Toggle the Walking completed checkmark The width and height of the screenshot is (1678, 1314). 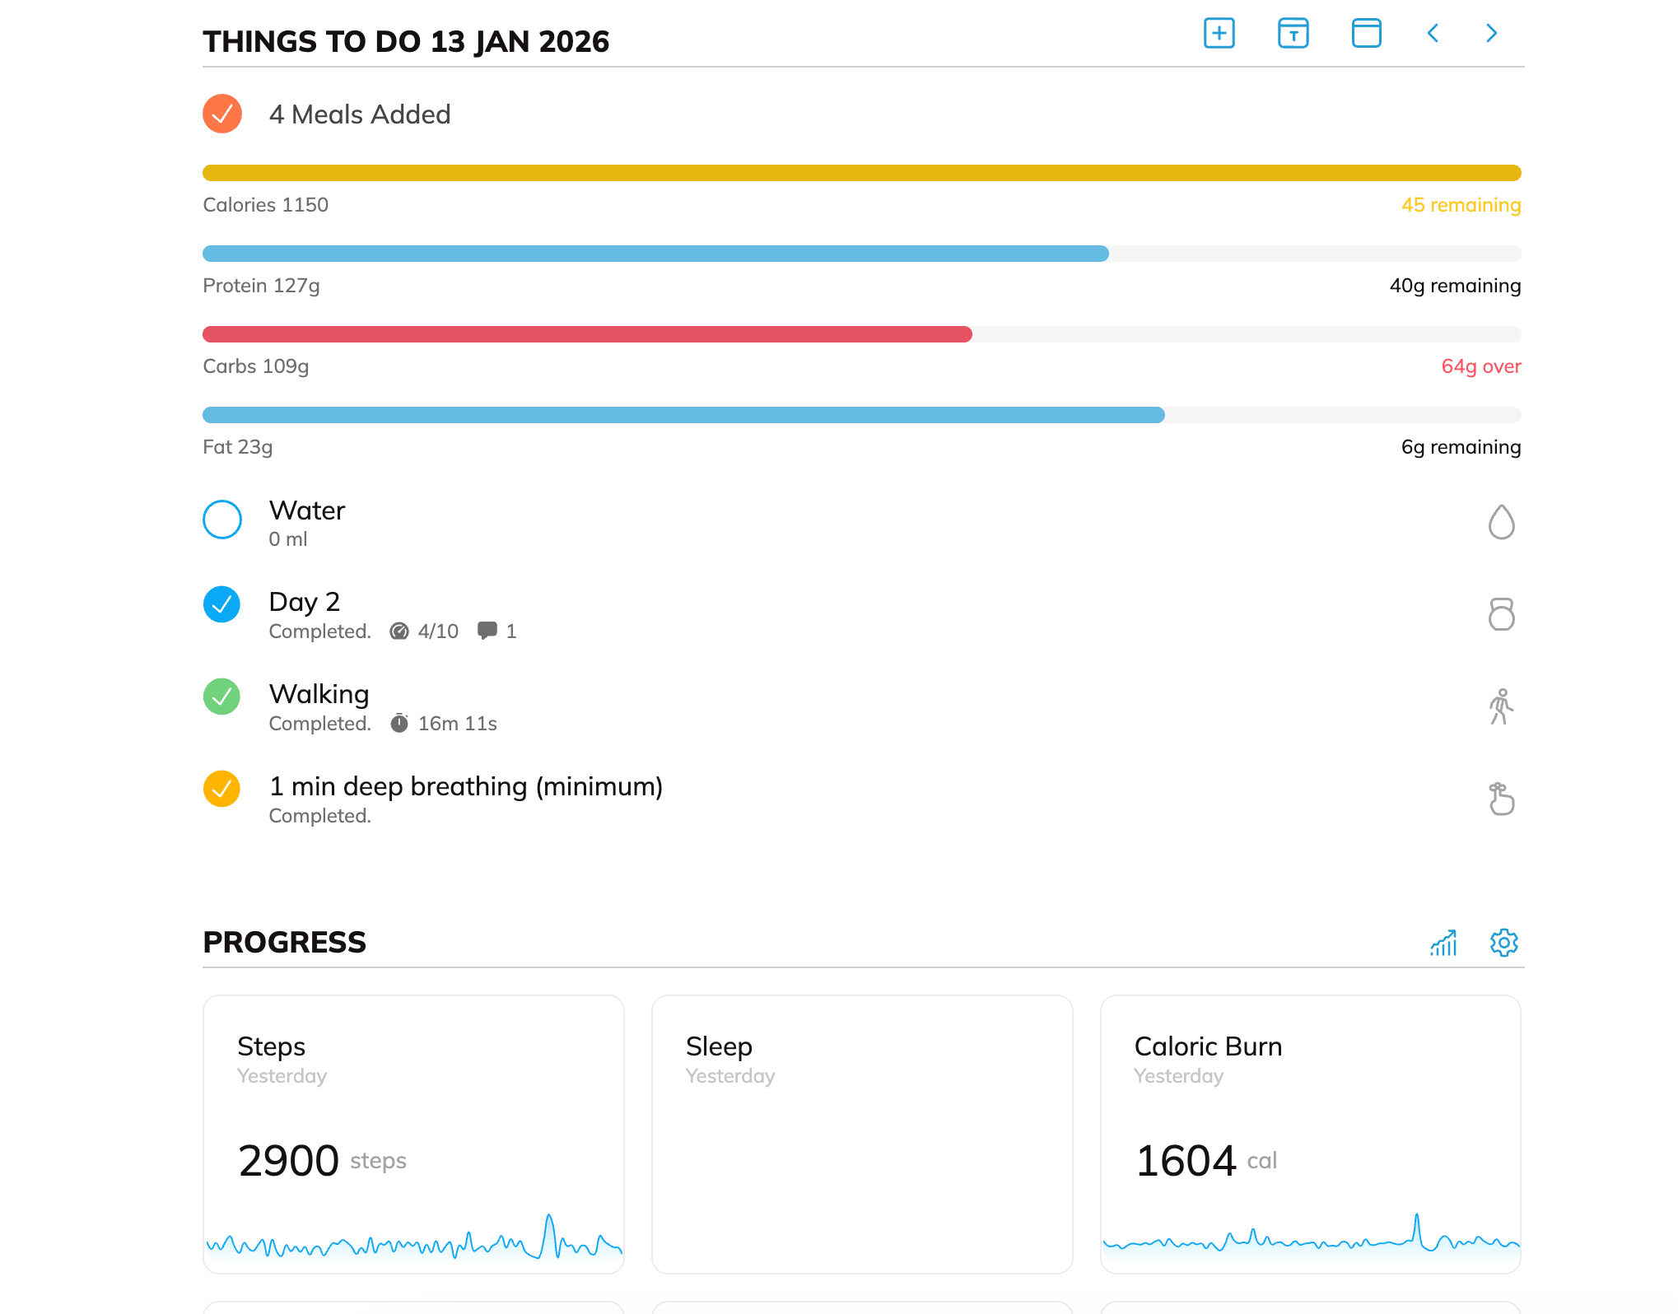[222, 697]
